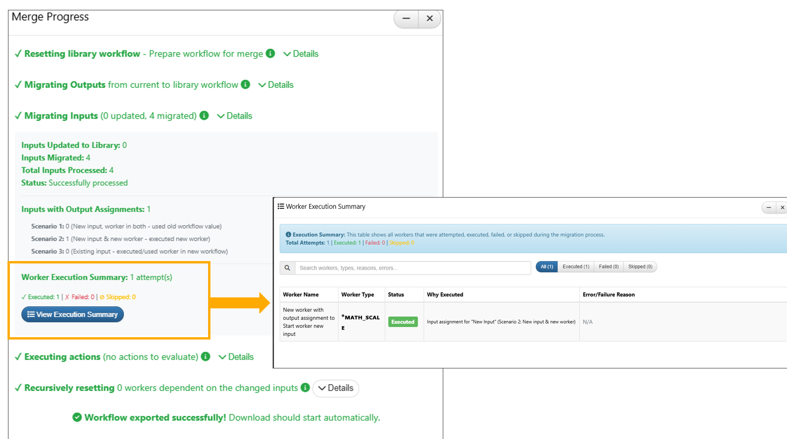Expand Details for Resetting library workflow

(301, 54)
